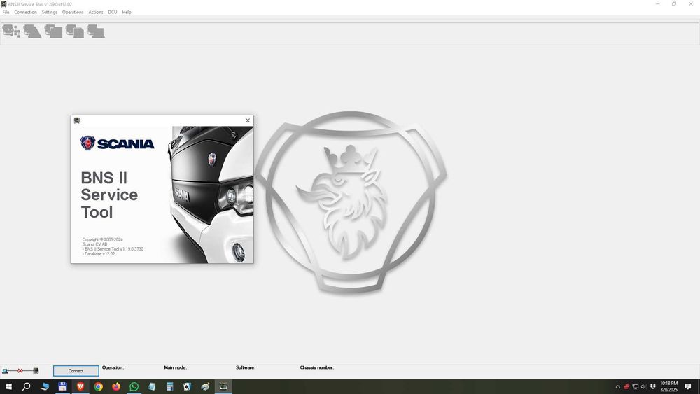
Task: Open the Actions menu
Action: [95, 12]
